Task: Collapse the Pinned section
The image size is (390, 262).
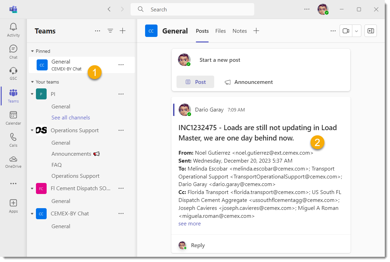Action: point(32,51)
